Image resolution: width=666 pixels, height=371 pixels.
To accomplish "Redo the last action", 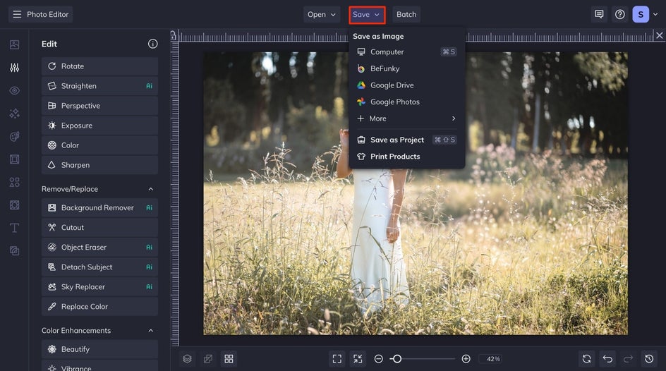I will click(x=628, y=359).
